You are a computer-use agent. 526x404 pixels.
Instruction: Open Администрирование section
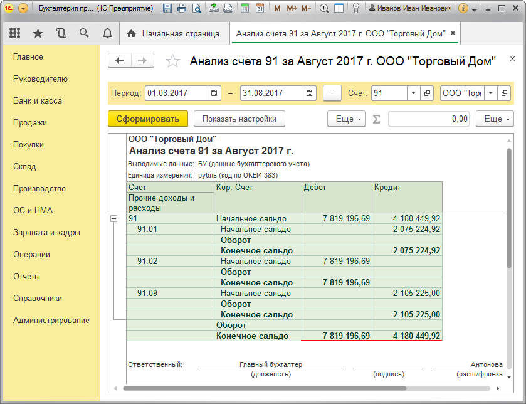pos(51,321)
